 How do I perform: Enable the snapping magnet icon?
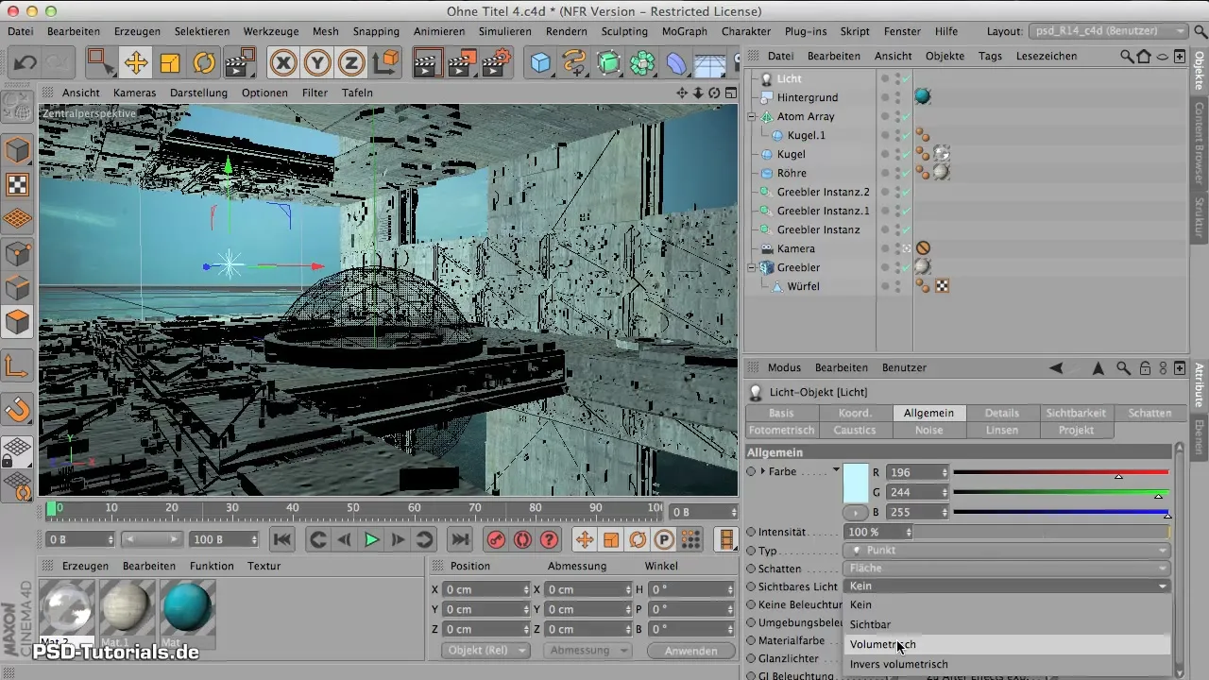(x=18, y=411)
